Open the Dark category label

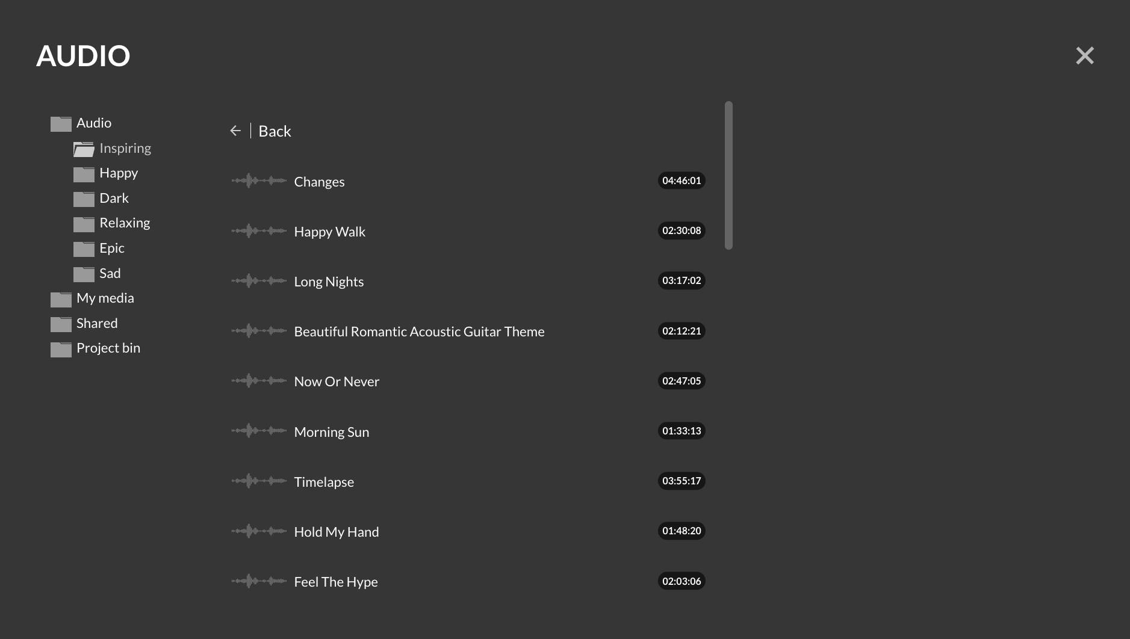pos(114,198)
